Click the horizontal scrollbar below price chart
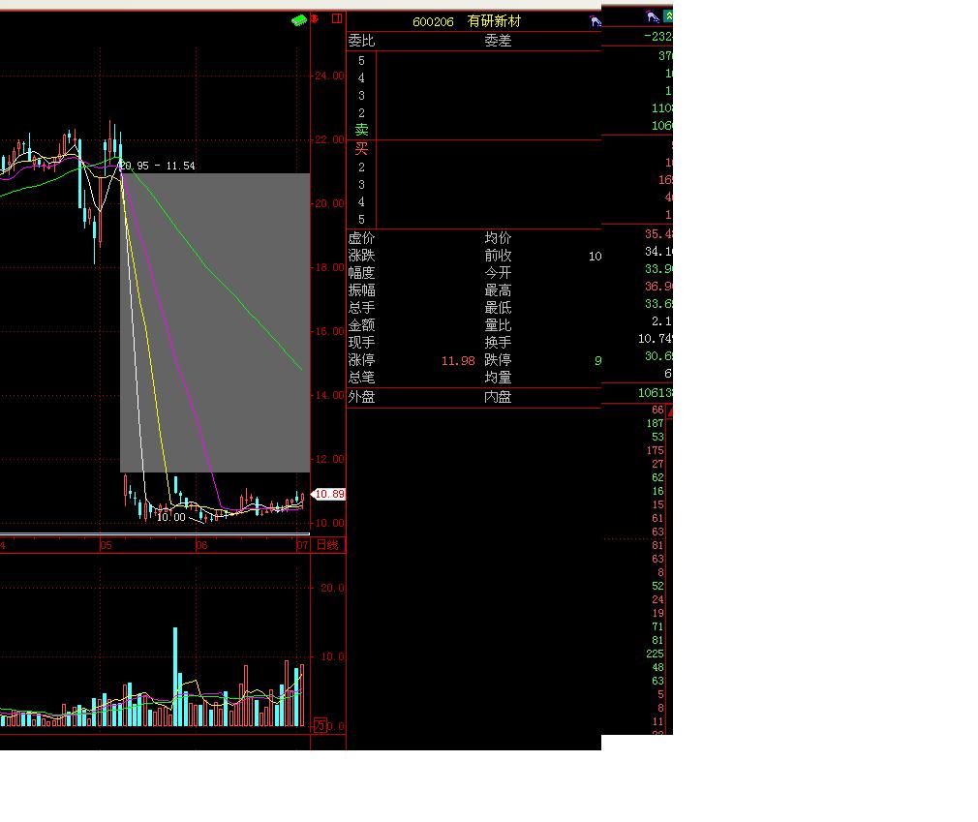 click(x=155, y=534)
